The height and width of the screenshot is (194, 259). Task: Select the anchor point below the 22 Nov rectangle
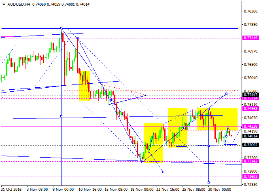point(163,172)
